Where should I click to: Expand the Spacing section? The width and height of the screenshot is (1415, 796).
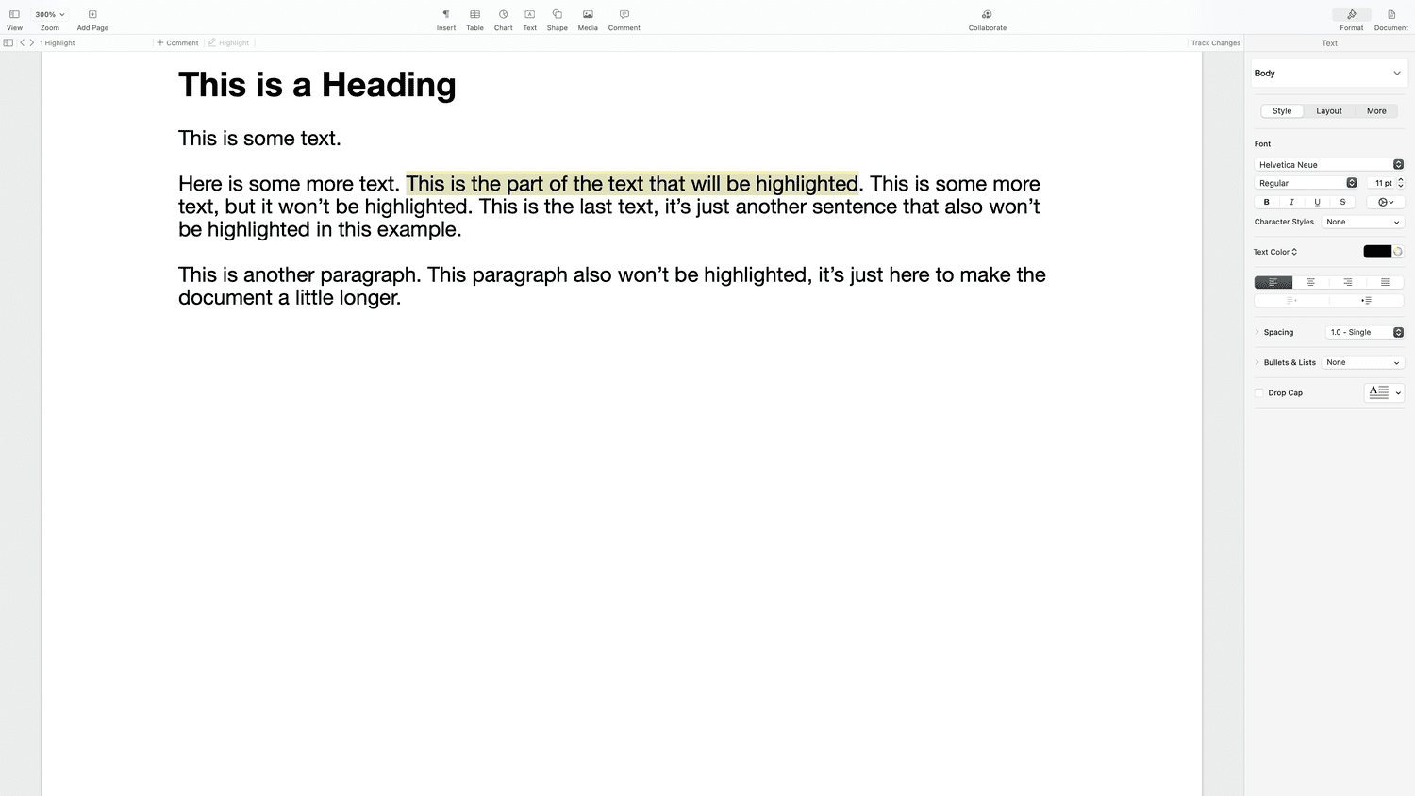click(1257, 332)
